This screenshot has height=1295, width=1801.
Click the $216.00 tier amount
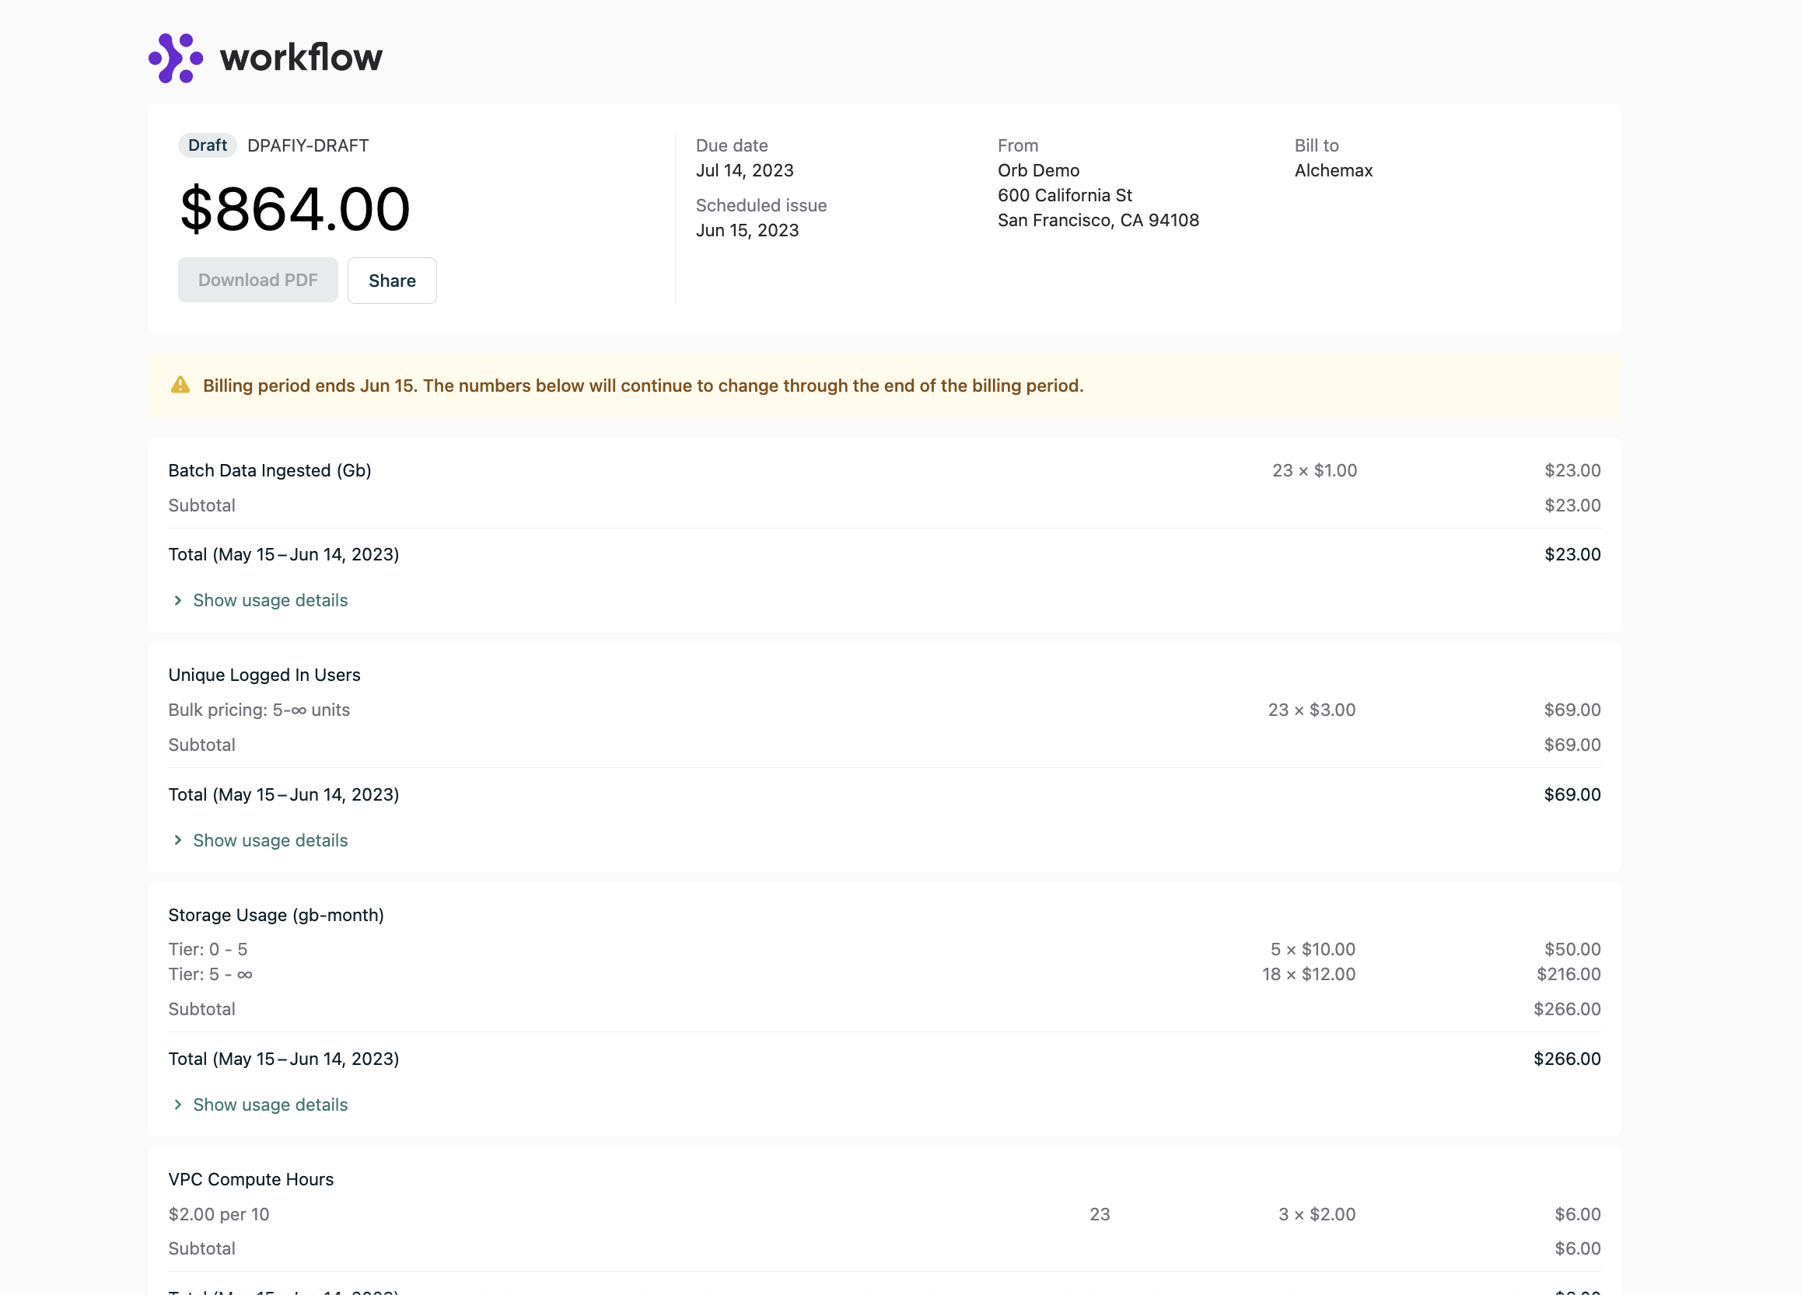coord(1568,973)
